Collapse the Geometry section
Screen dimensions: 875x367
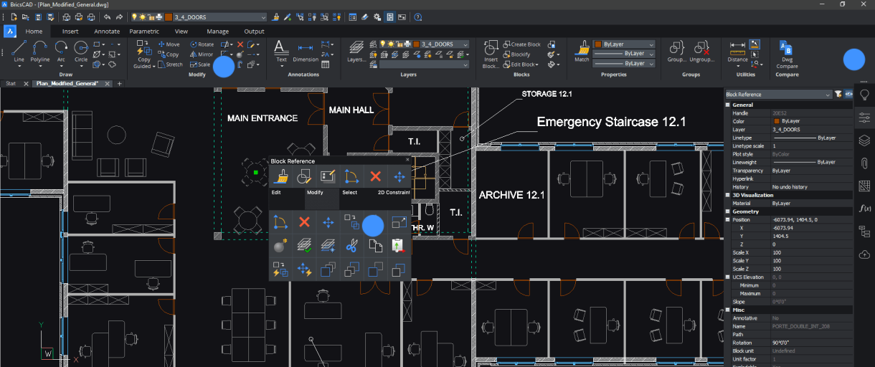[728, 211]
